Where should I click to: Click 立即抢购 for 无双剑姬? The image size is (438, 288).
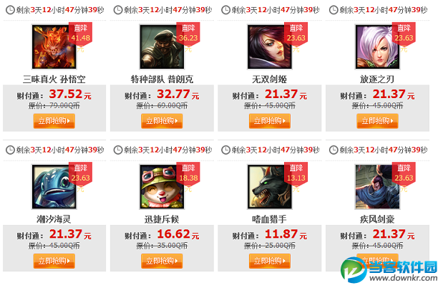coord(270,121)
